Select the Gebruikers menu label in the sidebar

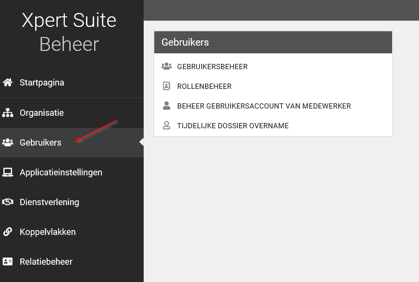40,143
